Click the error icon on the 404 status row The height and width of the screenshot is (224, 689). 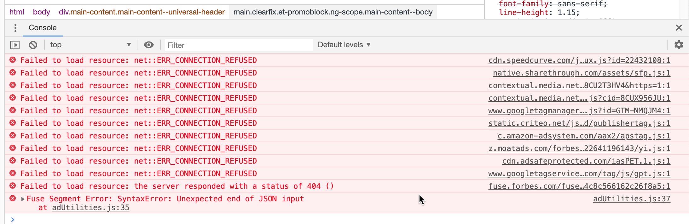click(13, 186)
